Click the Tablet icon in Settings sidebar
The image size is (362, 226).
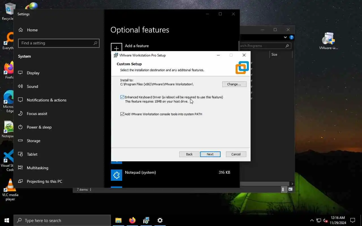20,154
